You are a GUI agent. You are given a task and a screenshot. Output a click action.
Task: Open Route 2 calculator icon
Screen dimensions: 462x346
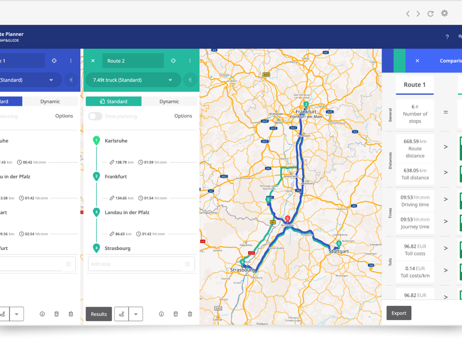[x=176, y=314]
